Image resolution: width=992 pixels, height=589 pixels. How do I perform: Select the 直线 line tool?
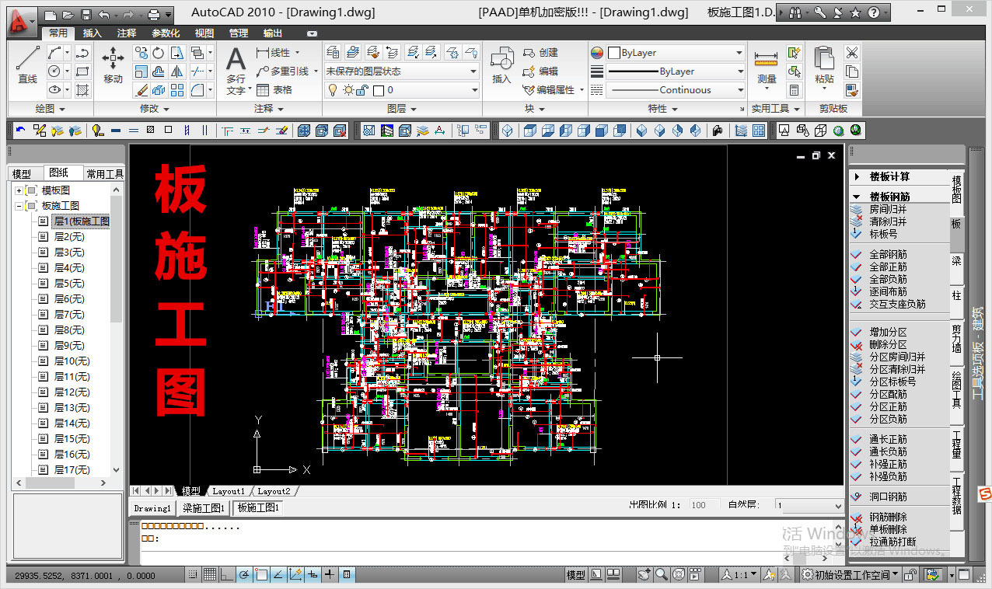[x=28, y=64]
